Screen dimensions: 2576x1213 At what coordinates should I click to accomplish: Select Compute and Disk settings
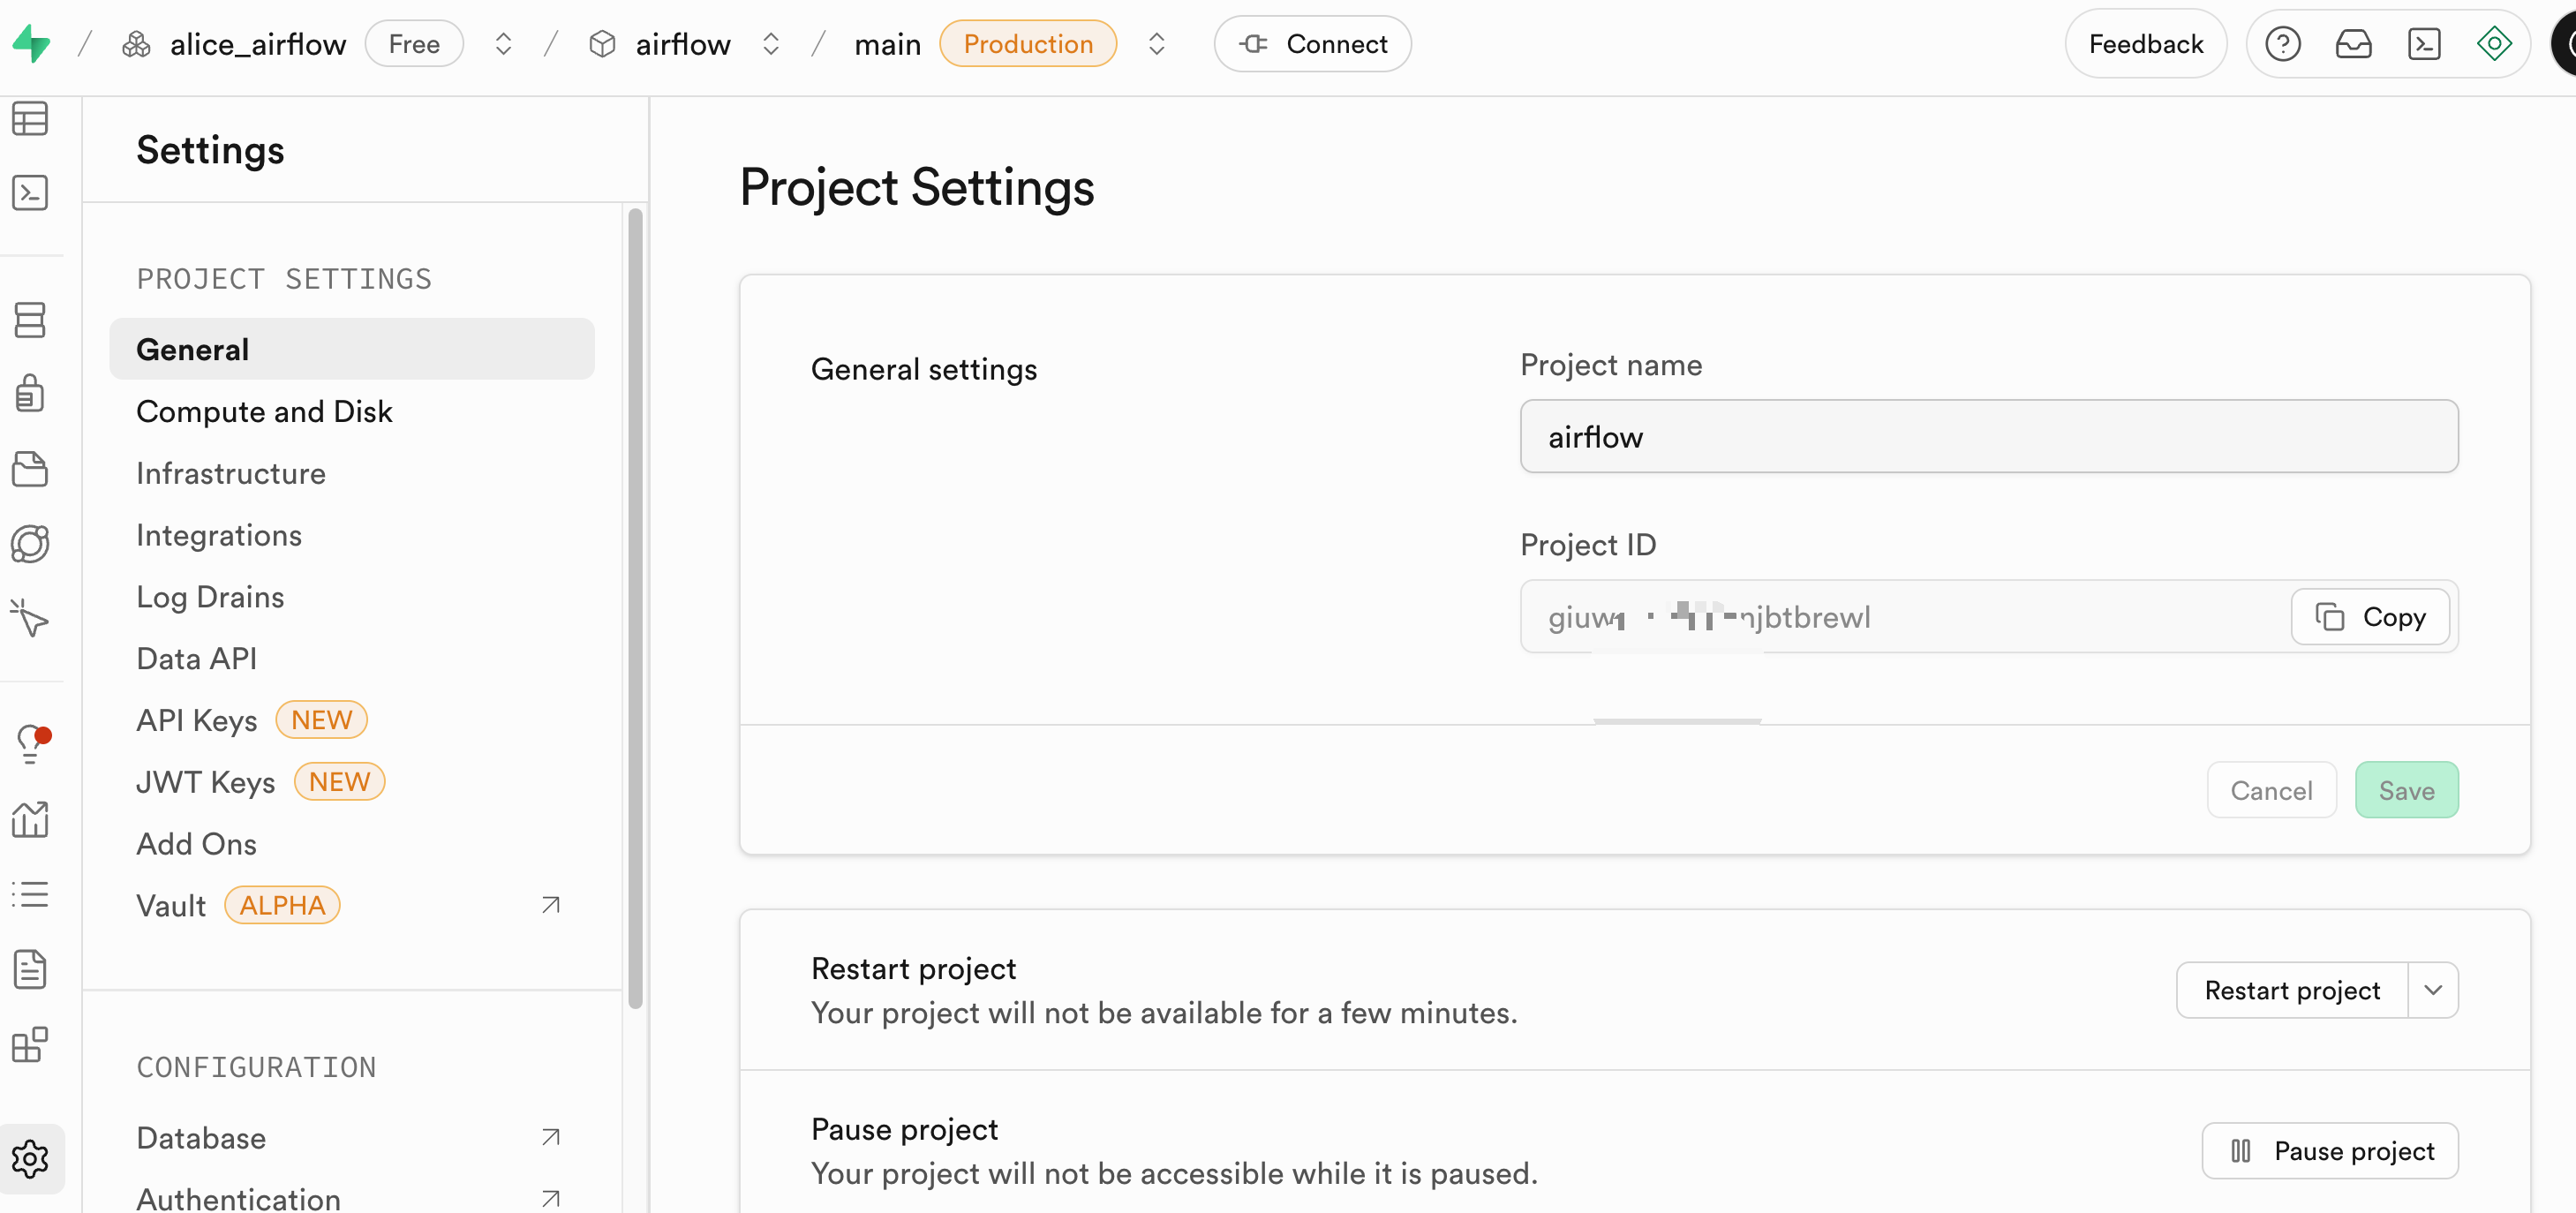tap(264, 411)
